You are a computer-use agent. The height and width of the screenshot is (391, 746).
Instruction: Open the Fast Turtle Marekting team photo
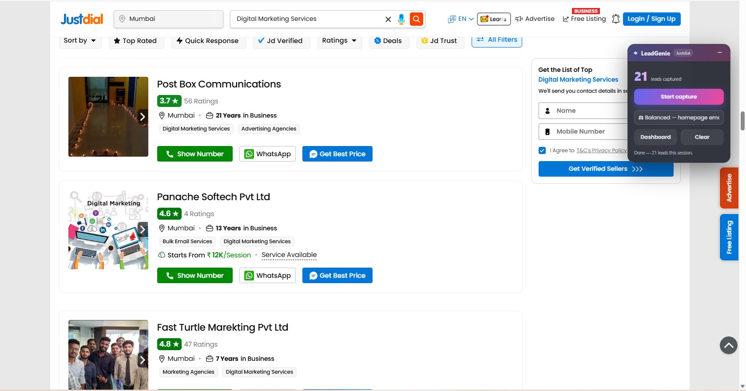tap(108, 355)
